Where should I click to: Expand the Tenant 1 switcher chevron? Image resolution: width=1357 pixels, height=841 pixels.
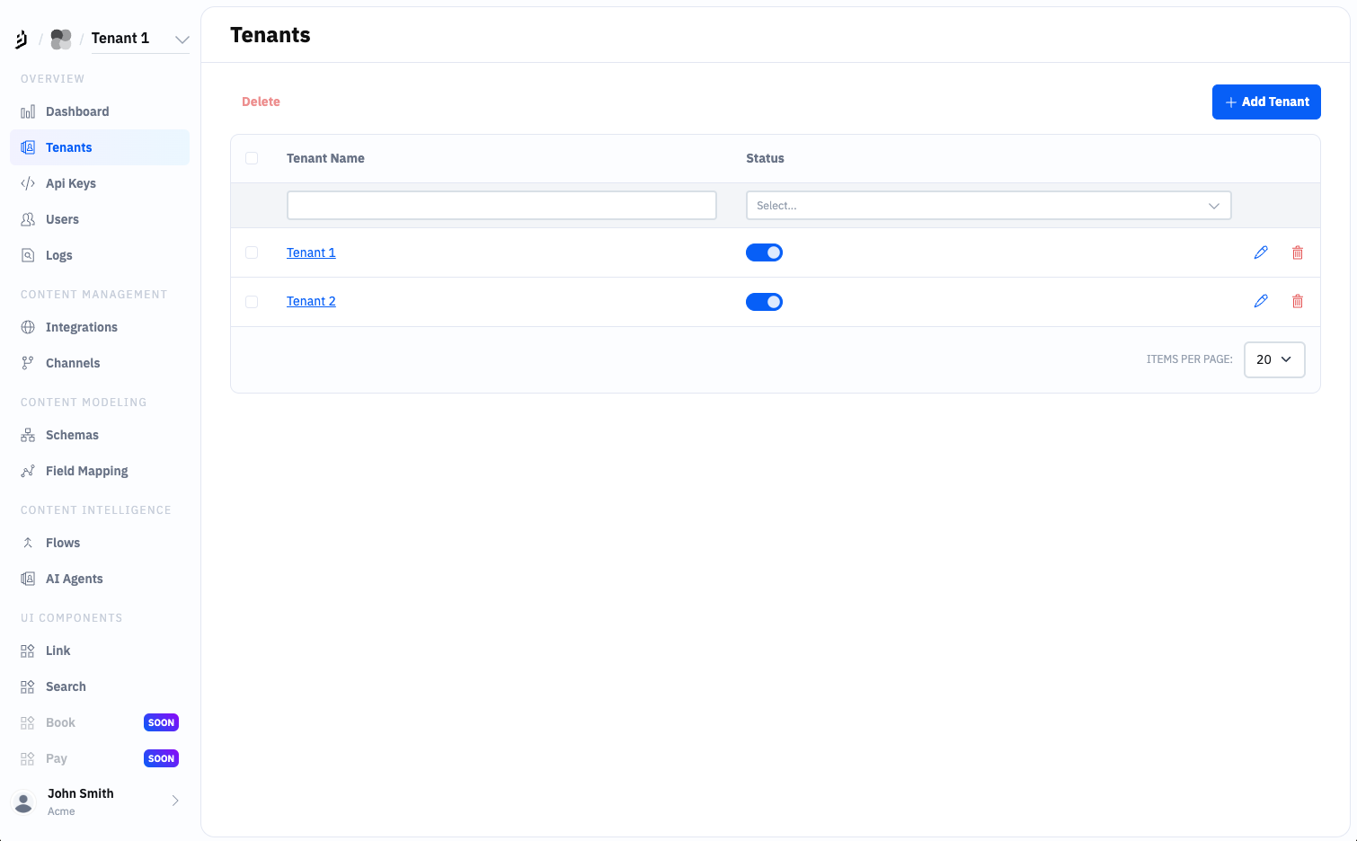pyautogui.click(x=182, y=40)
